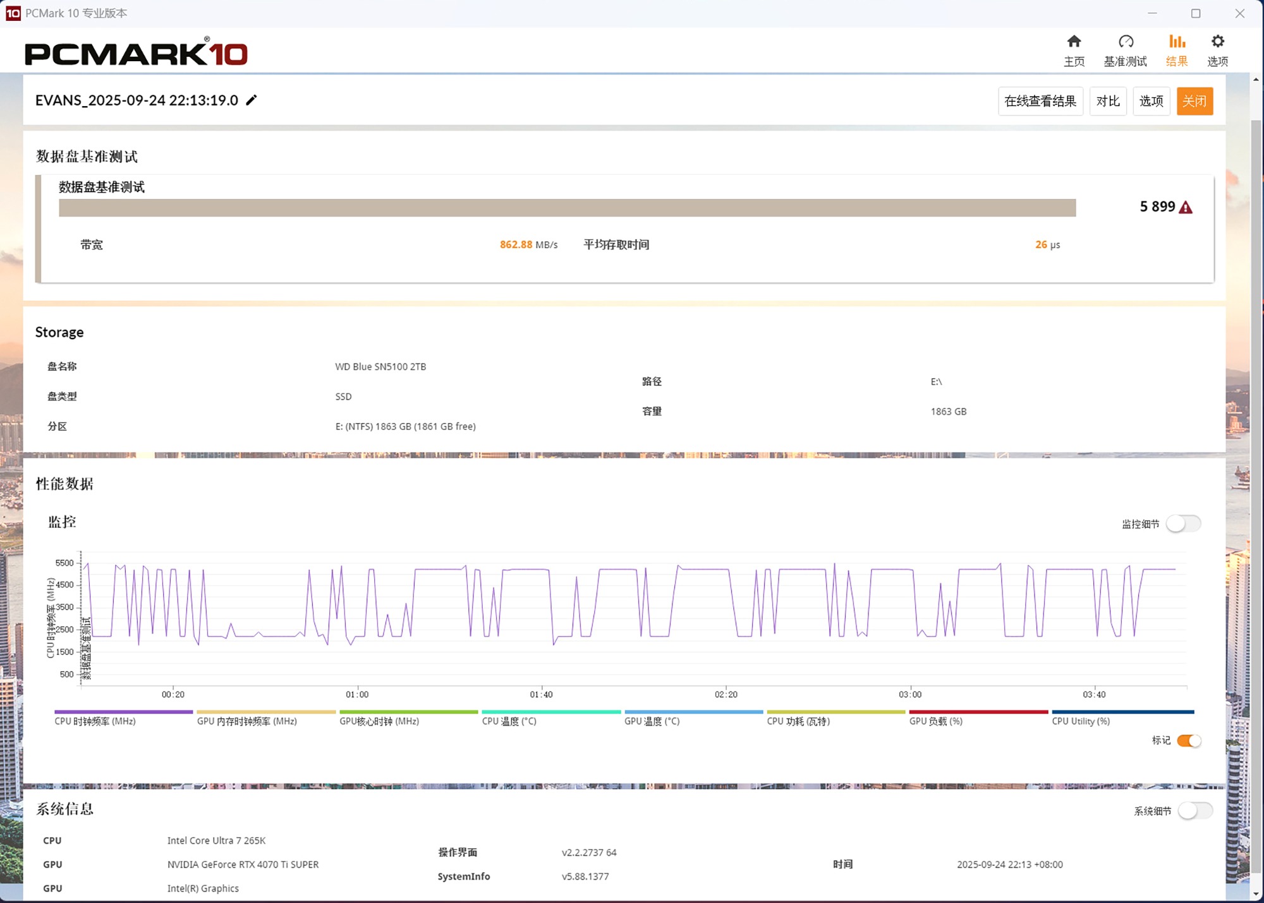Screen dimensions: 1264x903
Task: Select the GPU load (GPU 负载) red legend
Action: tap(935, 721)
